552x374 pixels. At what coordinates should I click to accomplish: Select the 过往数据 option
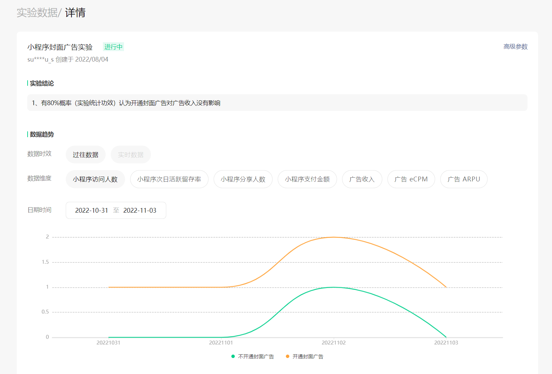coord(86,155)
